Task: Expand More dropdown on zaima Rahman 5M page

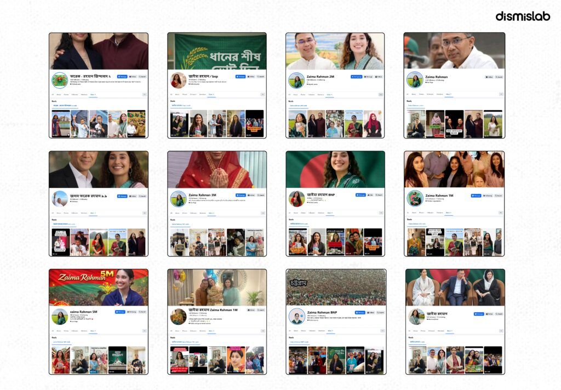Action: [x=92, y=331]
